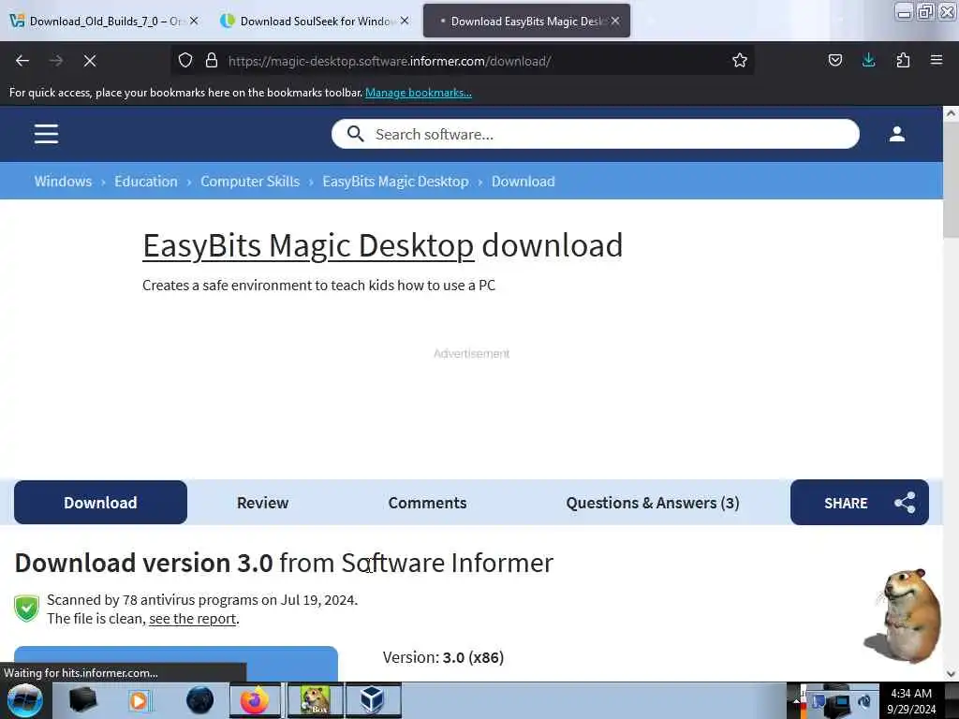
Task: Click the green antivirus shield icon
Action: pos(27,609)
